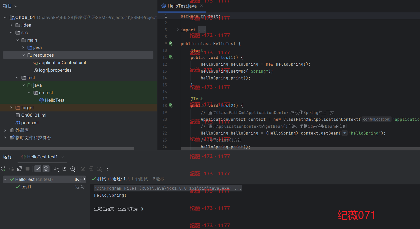The width and height of the screenshot is (420, 229).
Task: Click the 运行 tool window title
Action: click(x=8, y=157)
